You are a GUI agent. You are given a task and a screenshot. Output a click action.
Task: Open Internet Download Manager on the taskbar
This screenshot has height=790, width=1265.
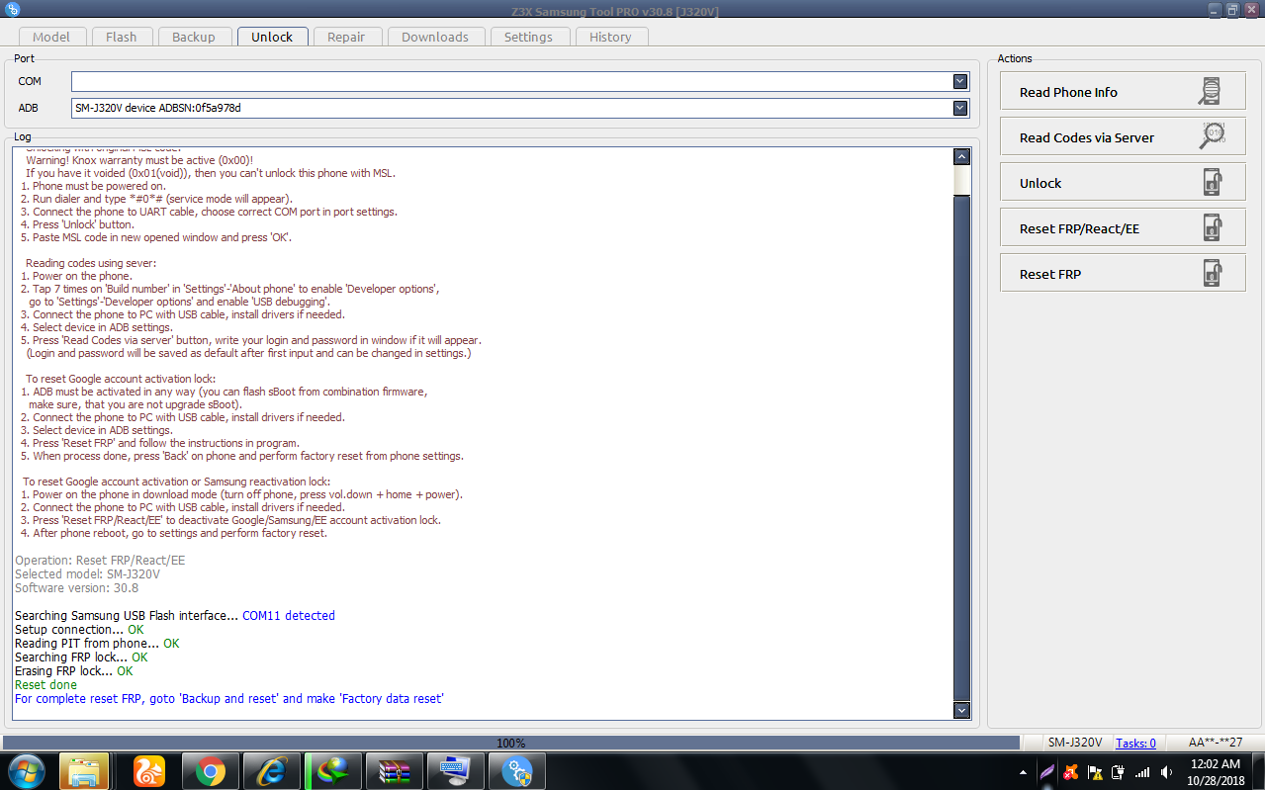[331, 771]
